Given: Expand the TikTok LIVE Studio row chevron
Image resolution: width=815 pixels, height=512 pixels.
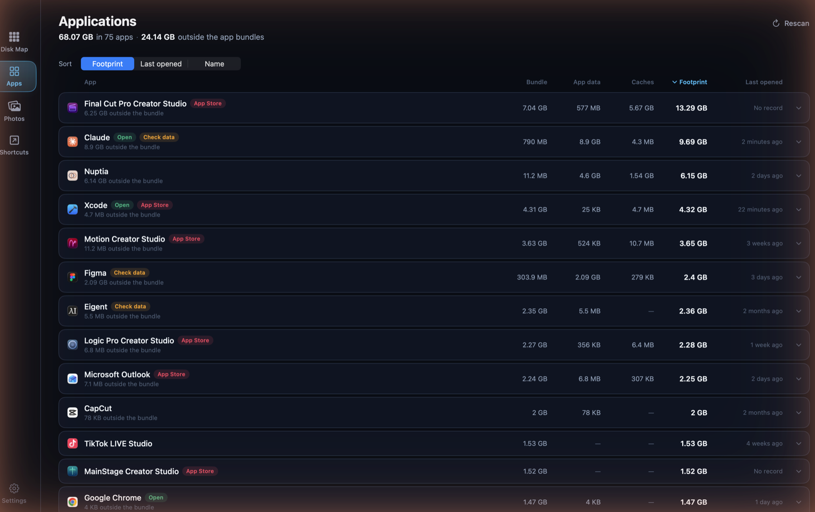Looking at the screenshot, I should tap(799, 444).
